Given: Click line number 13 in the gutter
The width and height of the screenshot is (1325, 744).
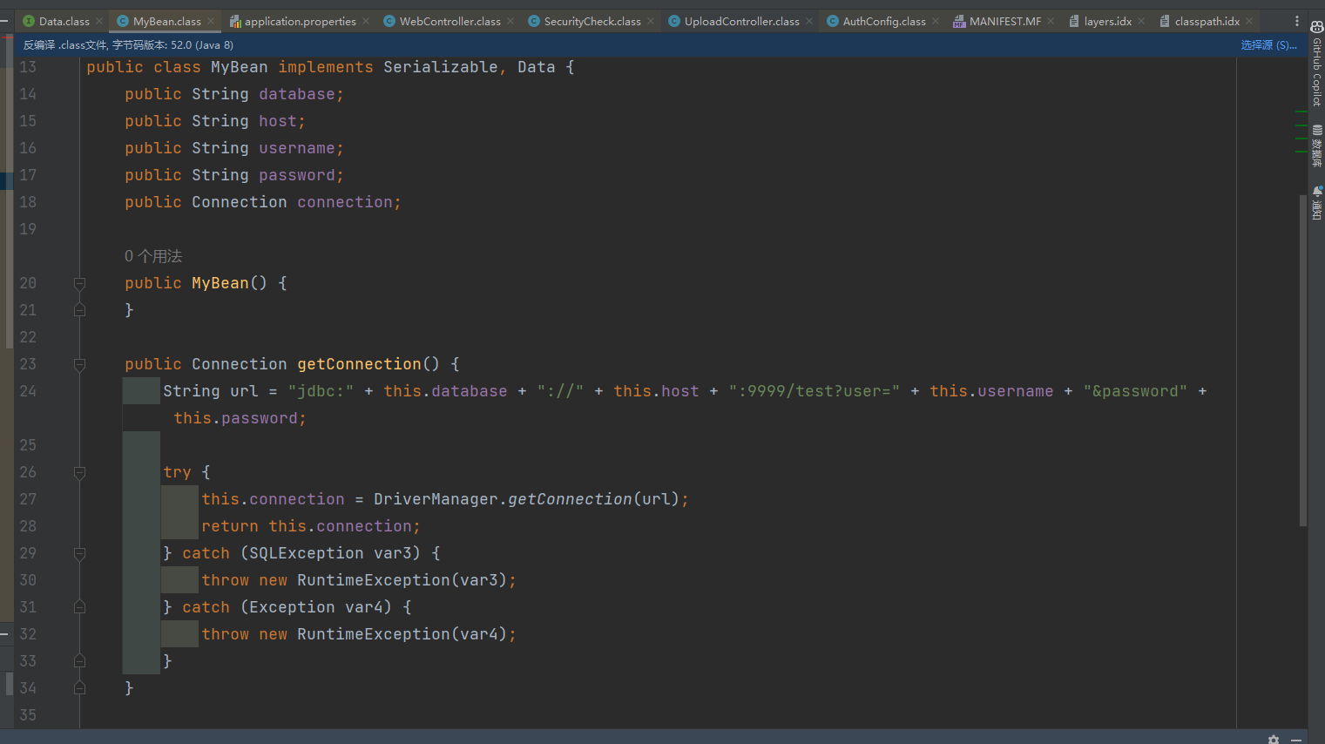Looking at the screenshot, I should [x=28, y=67].
